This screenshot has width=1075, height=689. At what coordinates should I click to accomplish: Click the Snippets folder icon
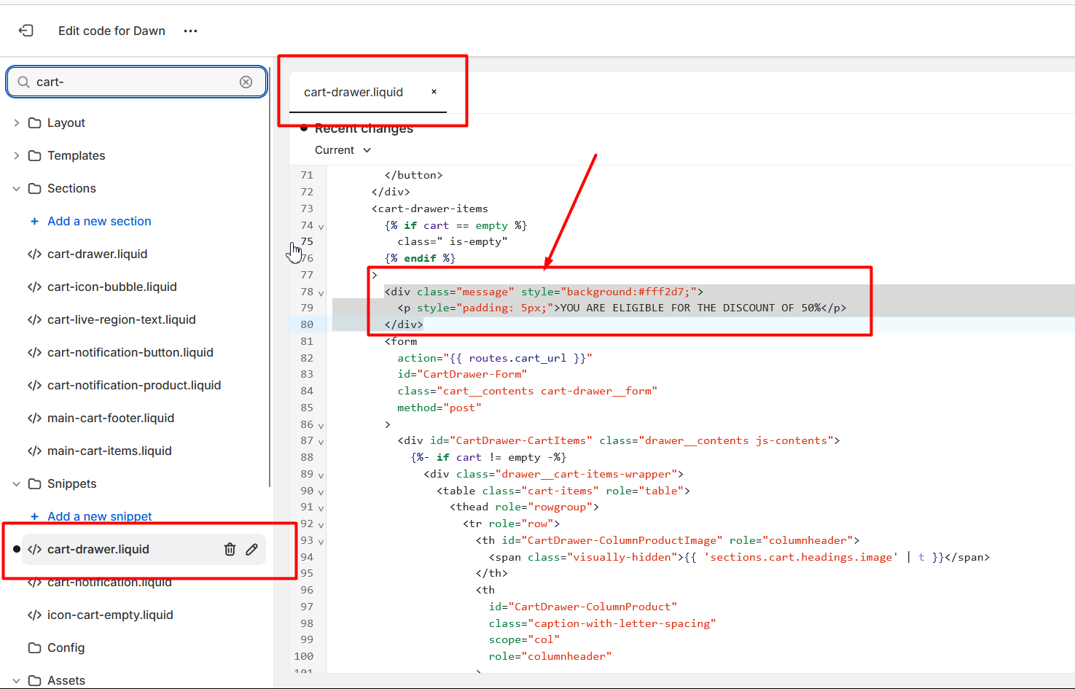(34, 483)
